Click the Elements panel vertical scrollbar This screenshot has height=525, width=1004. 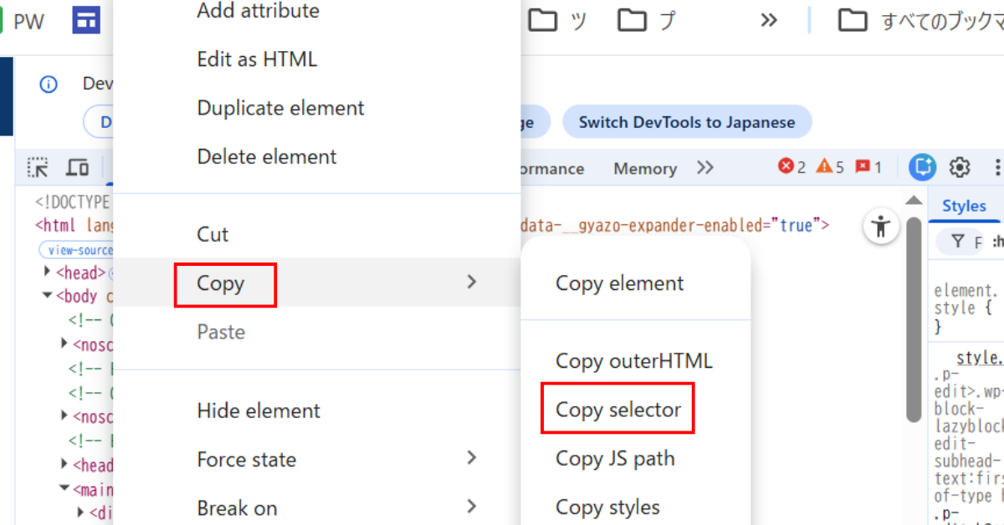point(914,318)
